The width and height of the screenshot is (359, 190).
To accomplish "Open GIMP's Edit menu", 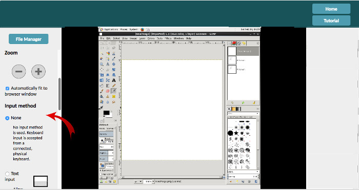I will click(x=109, y=38).
